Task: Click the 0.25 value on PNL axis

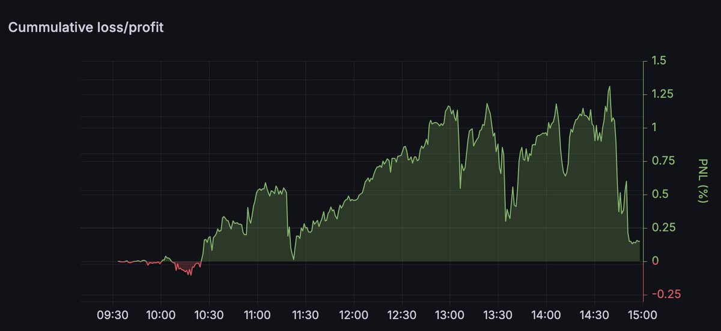Action: tap(663, 228)
